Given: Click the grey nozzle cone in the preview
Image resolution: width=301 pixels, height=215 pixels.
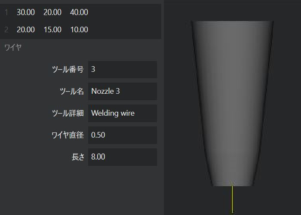Looking at the screenshot, I should tap(233, 104).
